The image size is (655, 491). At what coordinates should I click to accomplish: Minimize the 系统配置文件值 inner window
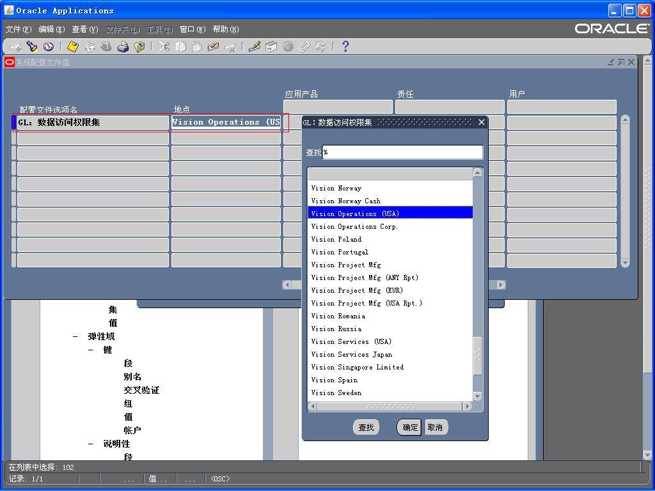[x=611, y=62]
